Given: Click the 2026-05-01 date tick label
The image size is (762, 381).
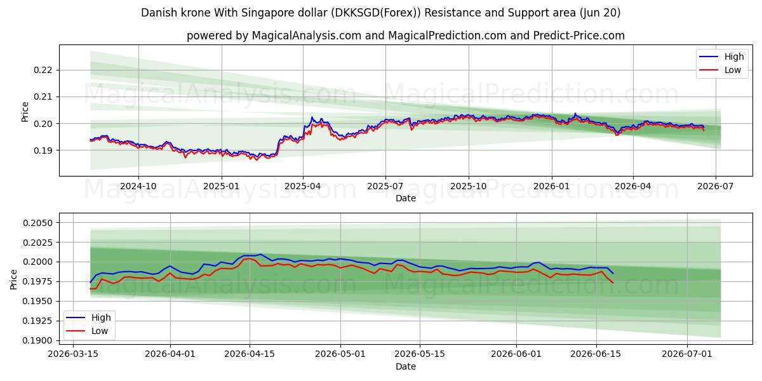Looking at the screenshot, I should [340, 354].
